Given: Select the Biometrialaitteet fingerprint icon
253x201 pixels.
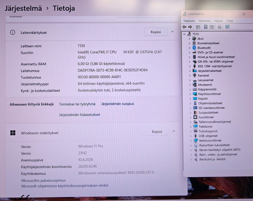Looking at the screenshot, I should tap(194, 43).
